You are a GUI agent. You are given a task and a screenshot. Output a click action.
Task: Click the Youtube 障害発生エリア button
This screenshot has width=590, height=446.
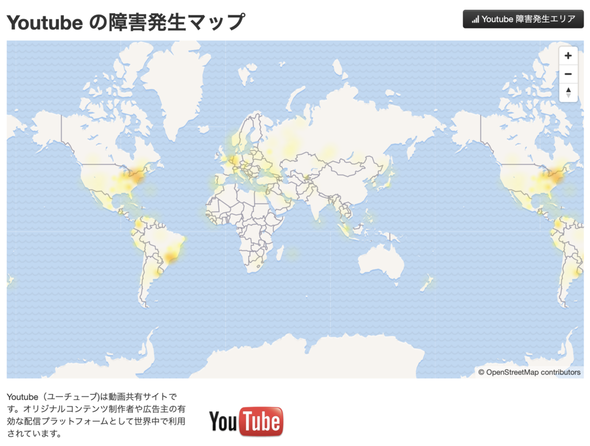523,19
